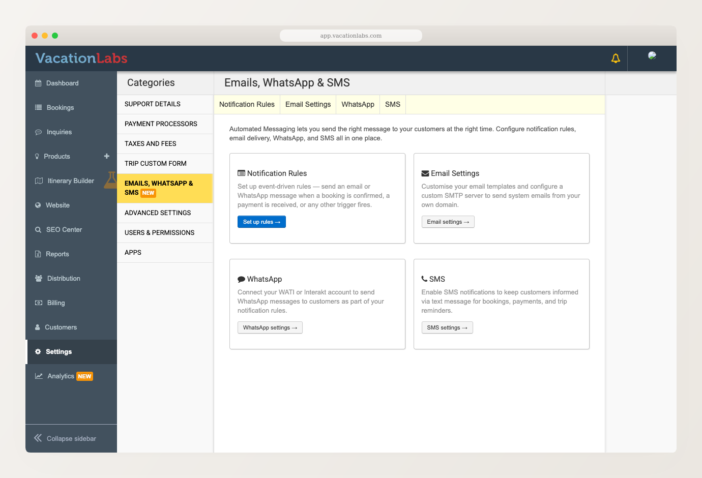Open SEO Center in sidebar
Screen dimensions: 702x478
tap(71, 230)
